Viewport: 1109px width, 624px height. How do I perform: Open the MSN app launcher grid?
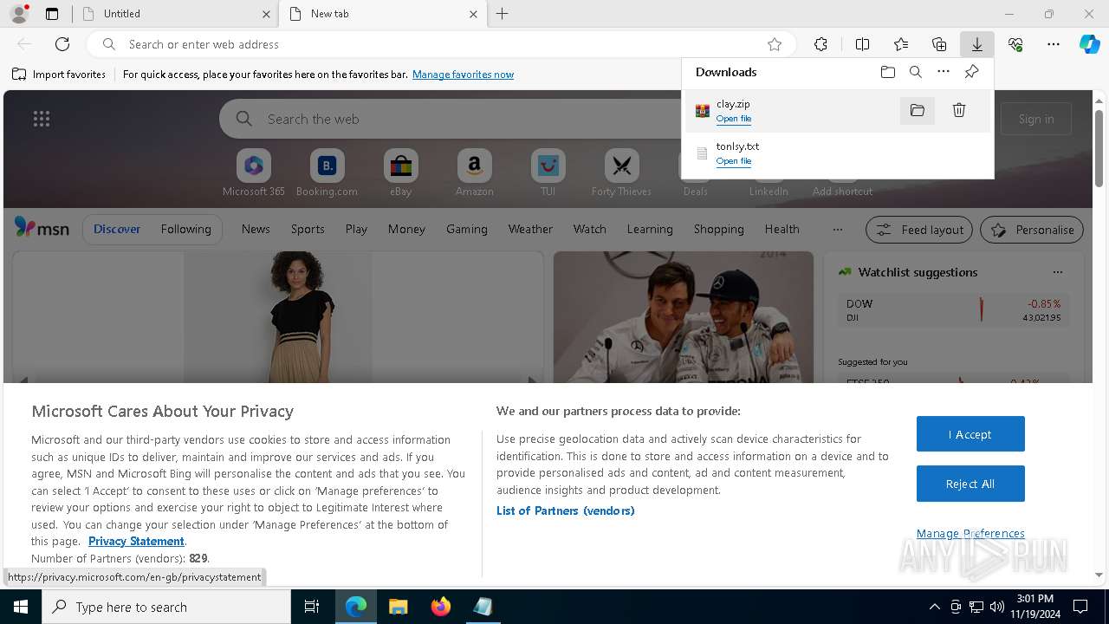(x=42, y=119)
